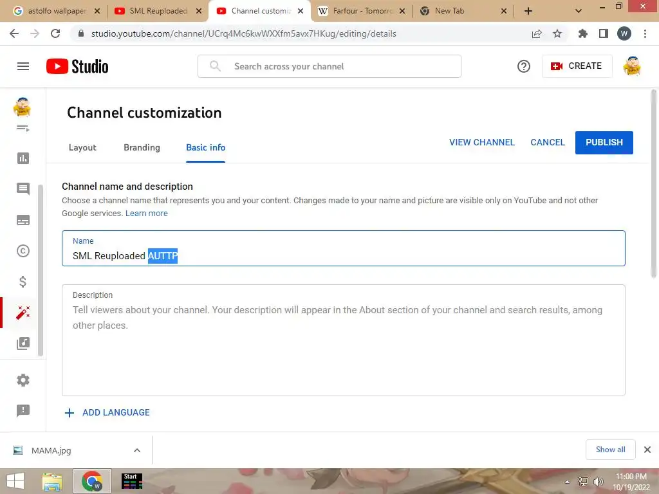The image size is (659, 494).
Task: Click the volume speaker tray icon
Action: pos(598,481)
